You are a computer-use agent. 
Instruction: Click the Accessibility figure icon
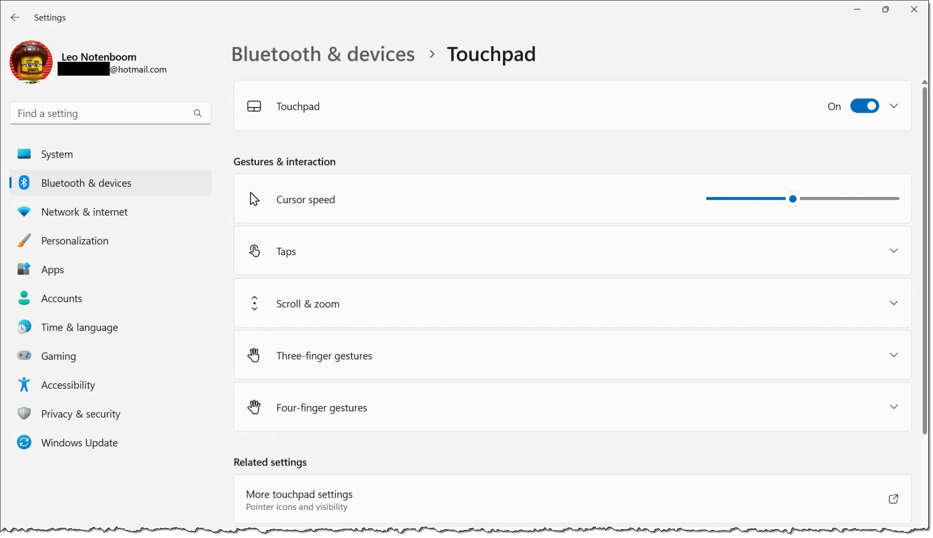click(24, 385)
